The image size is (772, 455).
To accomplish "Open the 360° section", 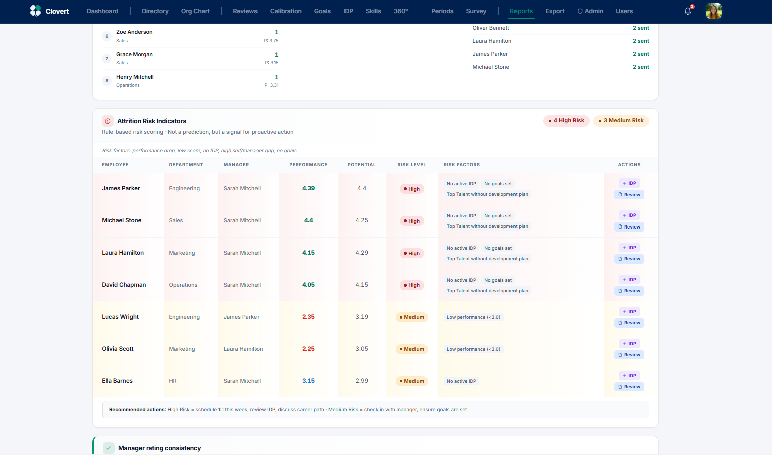I will pyautogui.click(x=401, y=11).
